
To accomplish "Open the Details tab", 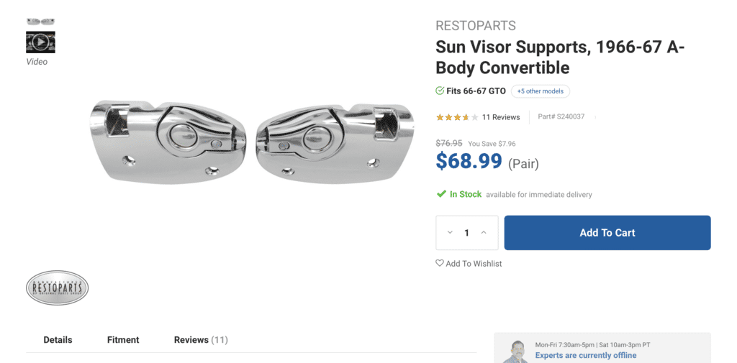I will point(58,340).
